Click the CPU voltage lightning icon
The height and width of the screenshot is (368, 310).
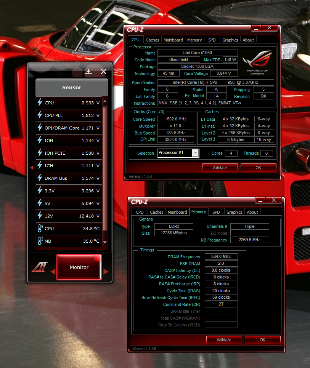40,102
